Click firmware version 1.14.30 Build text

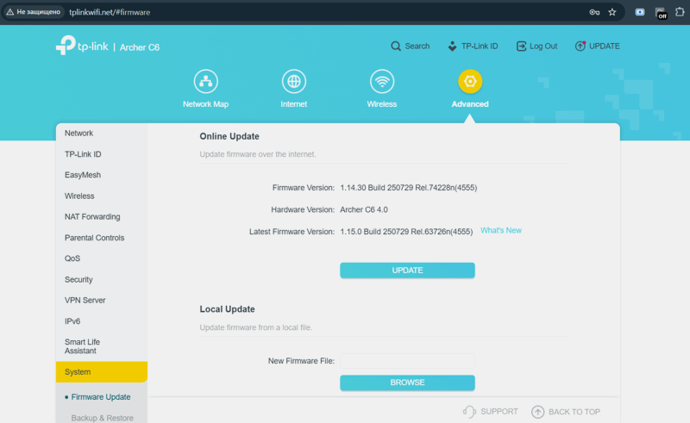(x=408, y=188)
